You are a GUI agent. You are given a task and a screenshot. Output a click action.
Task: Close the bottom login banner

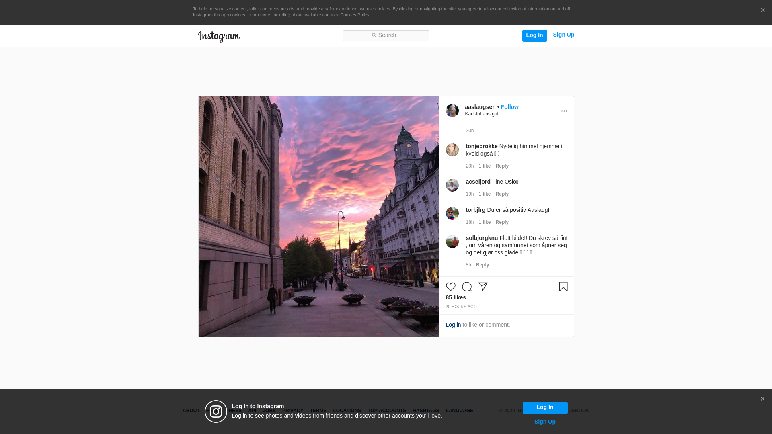pyautogui.click(x=762, y=399)
